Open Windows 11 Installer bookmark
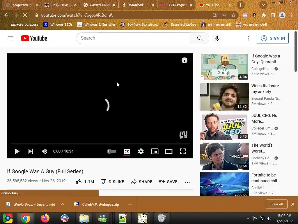The width and height of the screenshot is (298, 224). tap(97, 24)
